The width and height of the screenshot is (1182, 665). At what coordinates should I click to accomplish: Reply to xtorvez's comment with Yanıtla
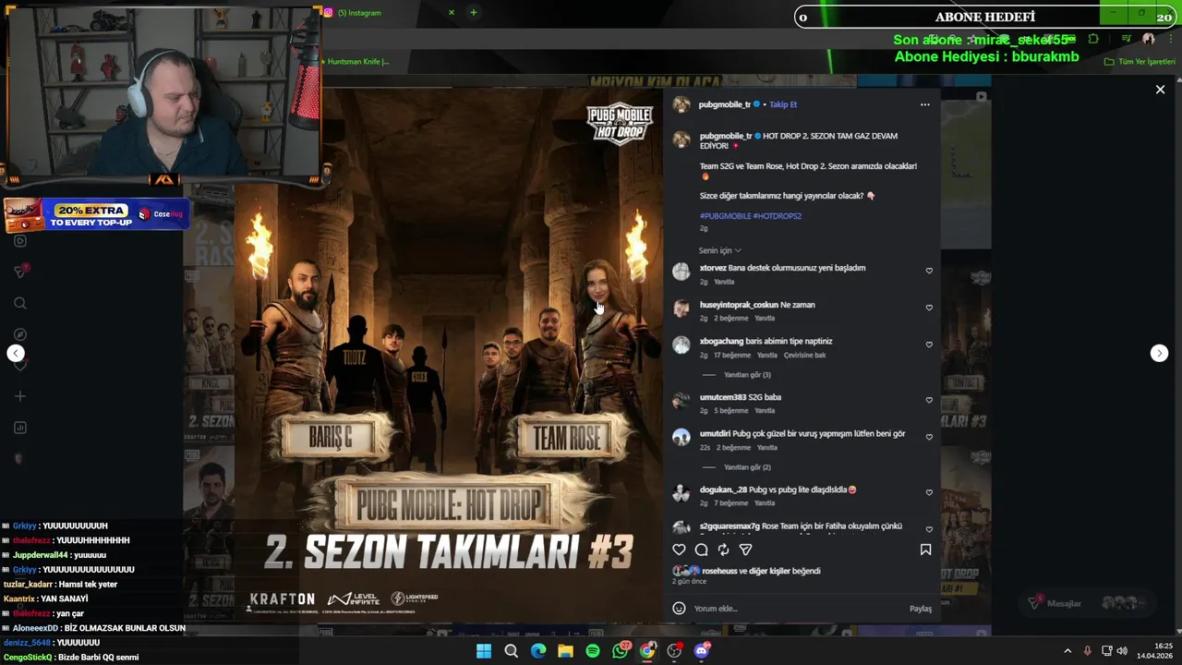coord(724,282)
